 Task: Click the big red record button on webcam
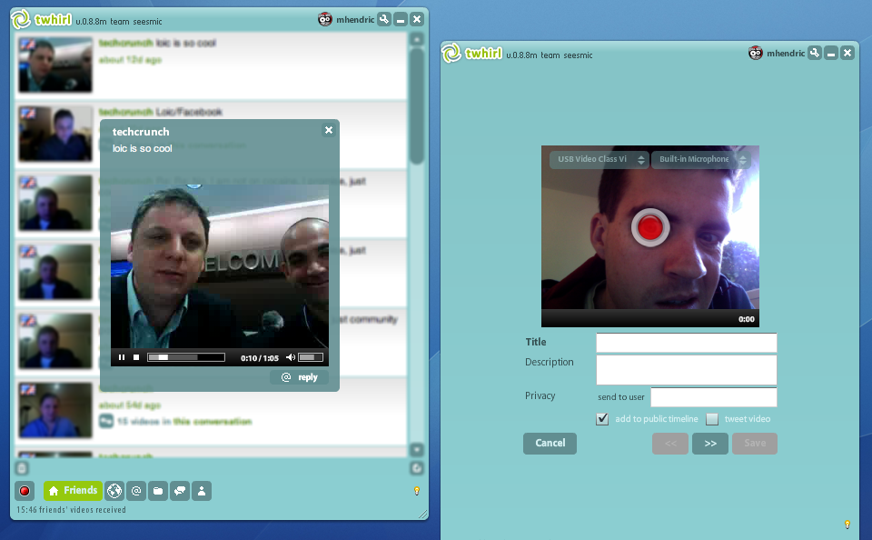pos(650,227)
